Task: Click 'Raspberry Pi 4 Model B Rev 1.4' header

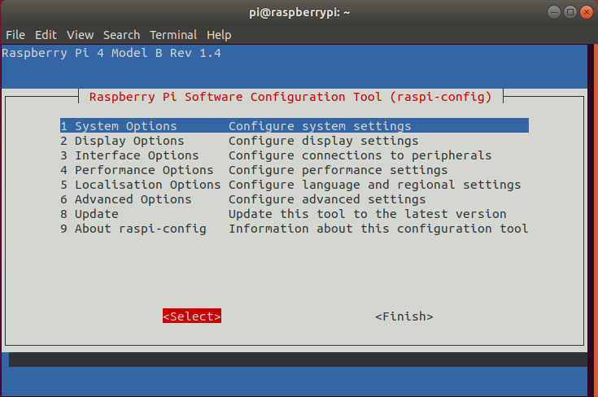Action: 111,53
